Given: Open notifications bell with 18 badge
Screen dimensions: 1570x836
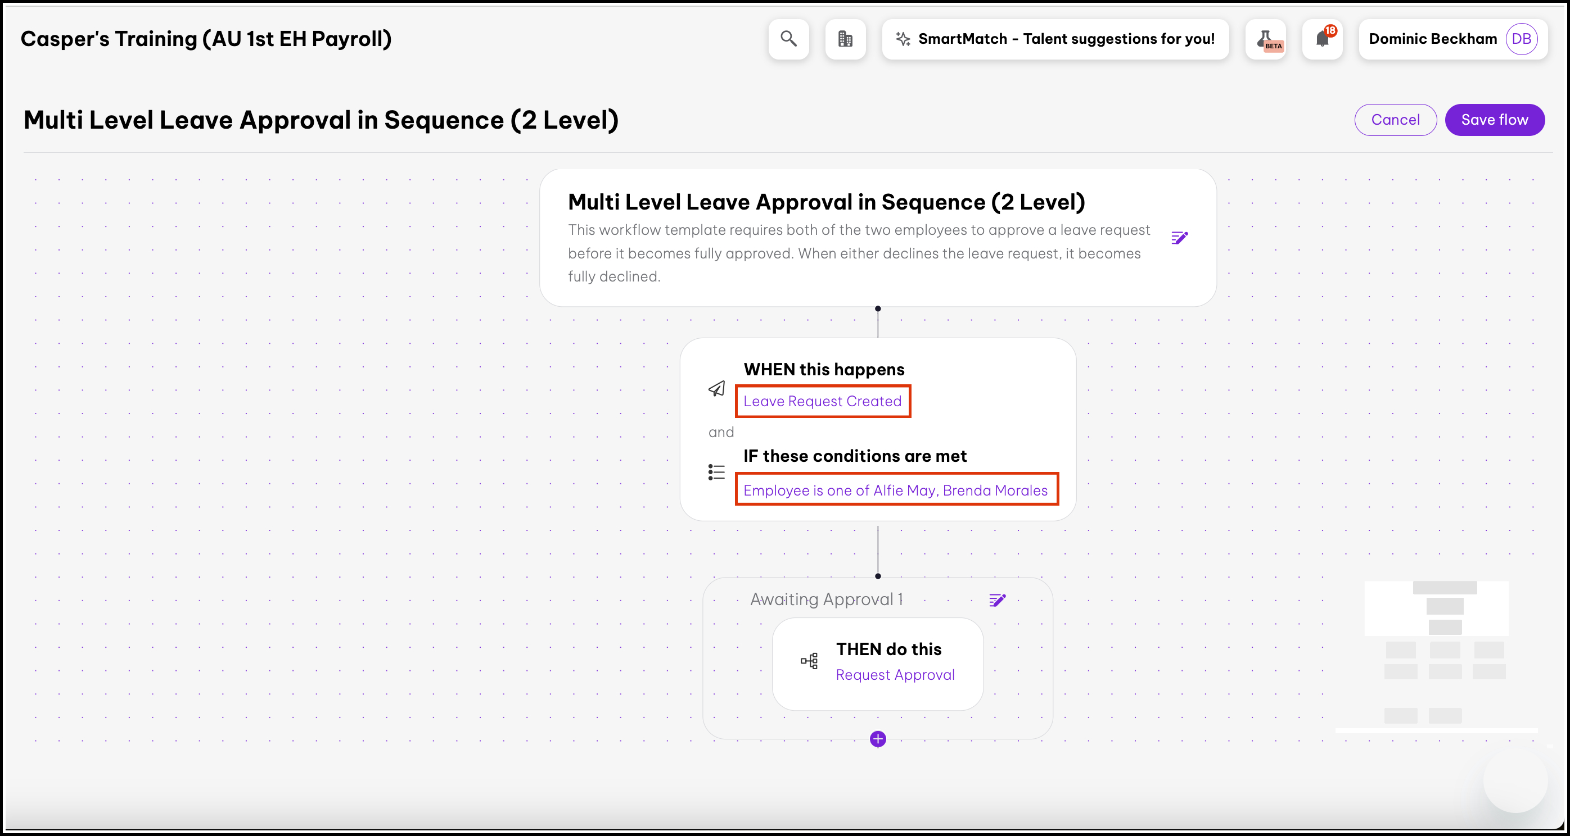Looking at the screenshot, I should (1322, 39).
